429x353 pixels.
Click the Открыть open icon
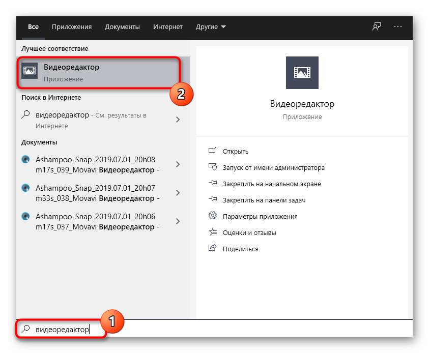point(213,151)
